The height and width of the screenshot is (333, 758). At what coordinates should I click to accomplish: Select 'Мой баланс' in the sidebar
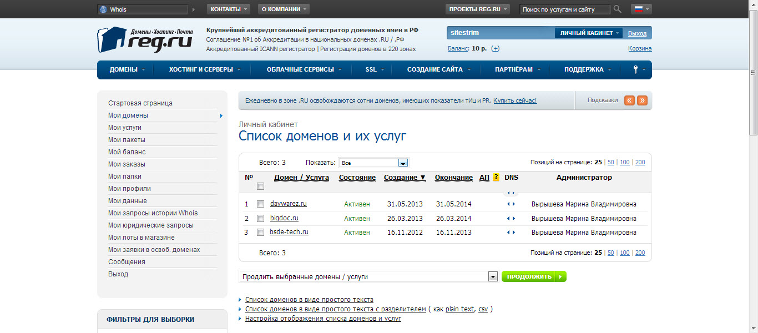click(x=127, y=152)
